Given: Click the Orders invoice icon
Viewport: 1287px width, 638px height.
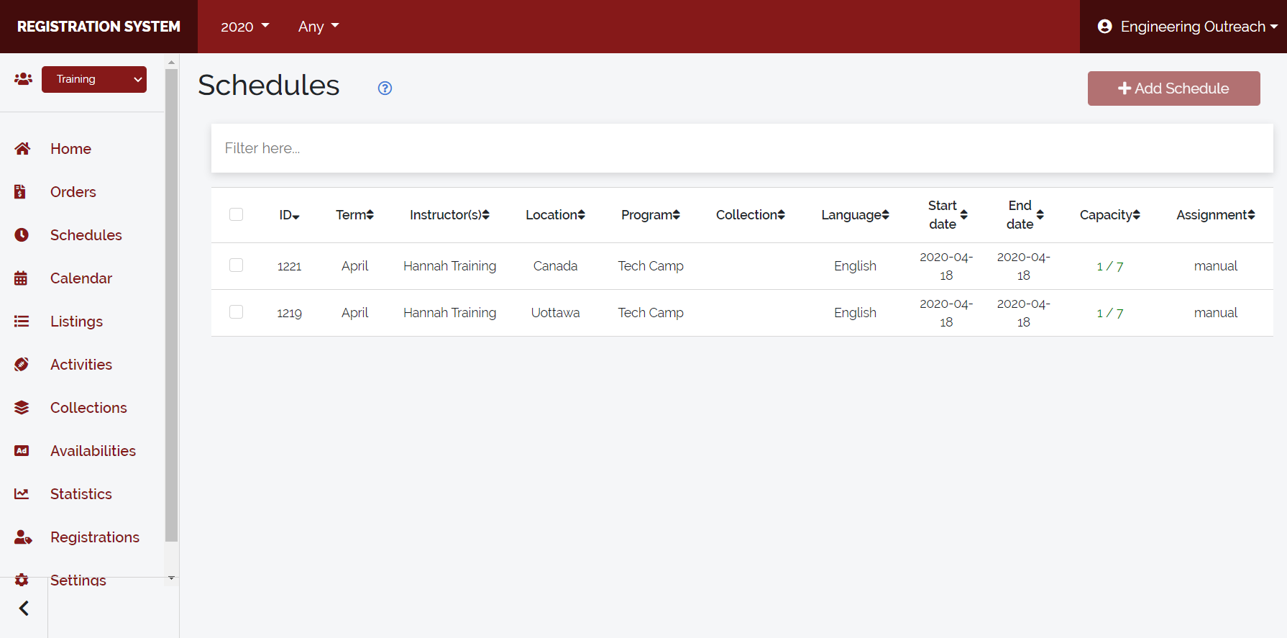Looking at the screenshot, I should (x=21, y=192).
